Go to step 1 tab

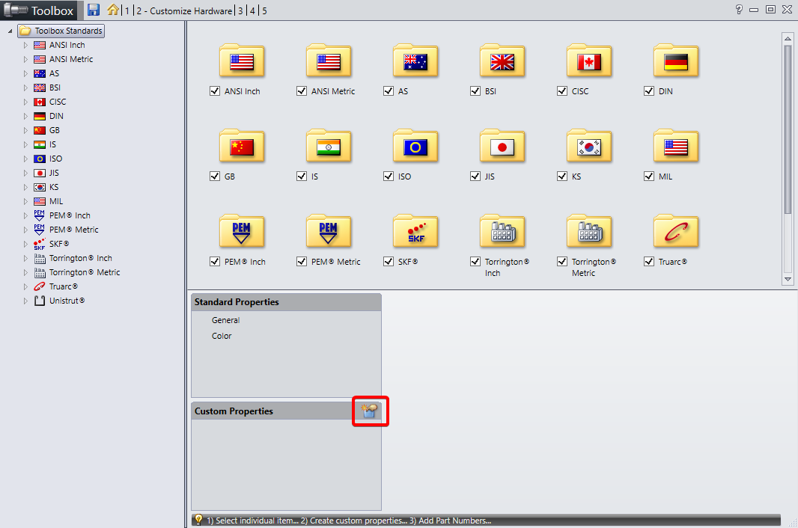127,10
